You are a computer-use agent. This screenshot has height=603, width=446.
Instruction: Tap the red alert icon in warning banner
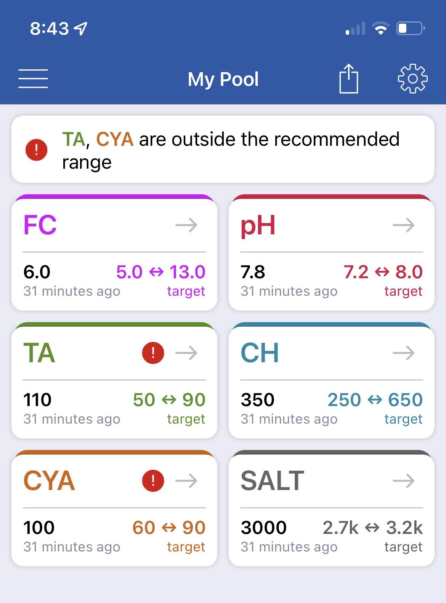point(37,150)
